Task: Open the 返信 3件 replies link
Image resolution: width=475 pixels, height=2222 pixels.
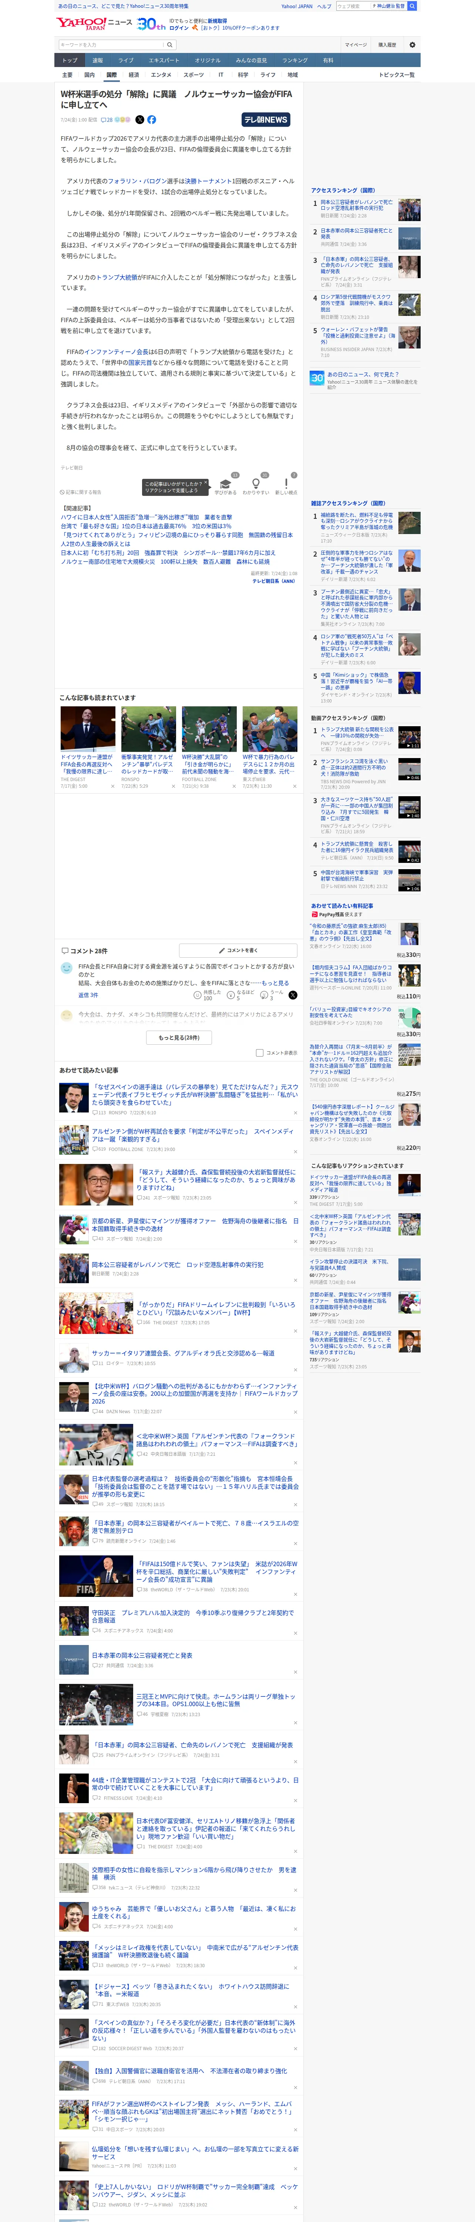Action: tap(88, 995)
